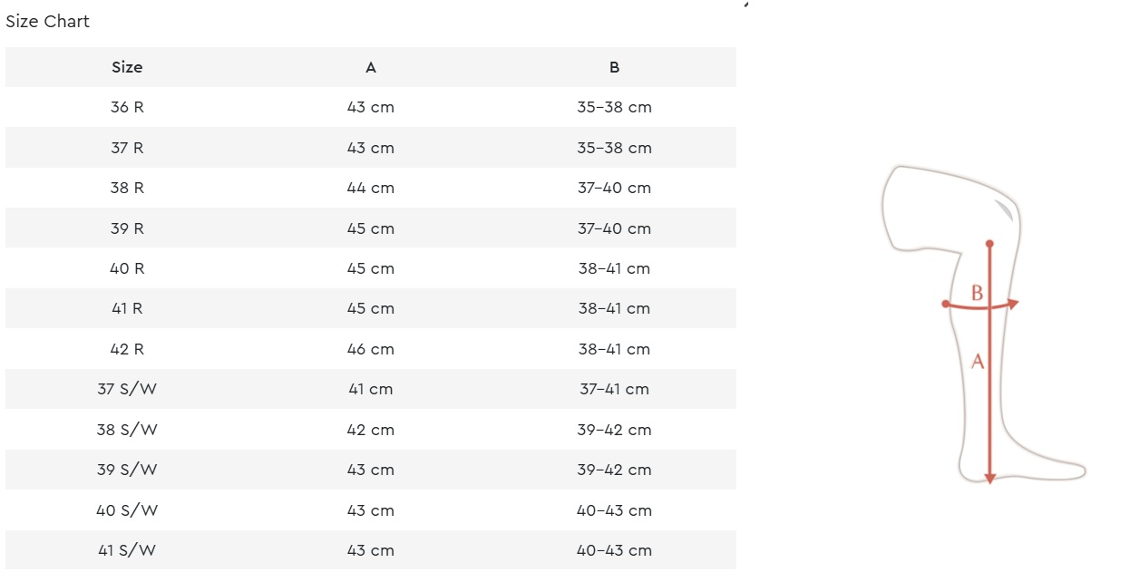Click the arrowhead at bottom of height line
The width and height of the screenshot is (1130, 582).
(990, 478)
